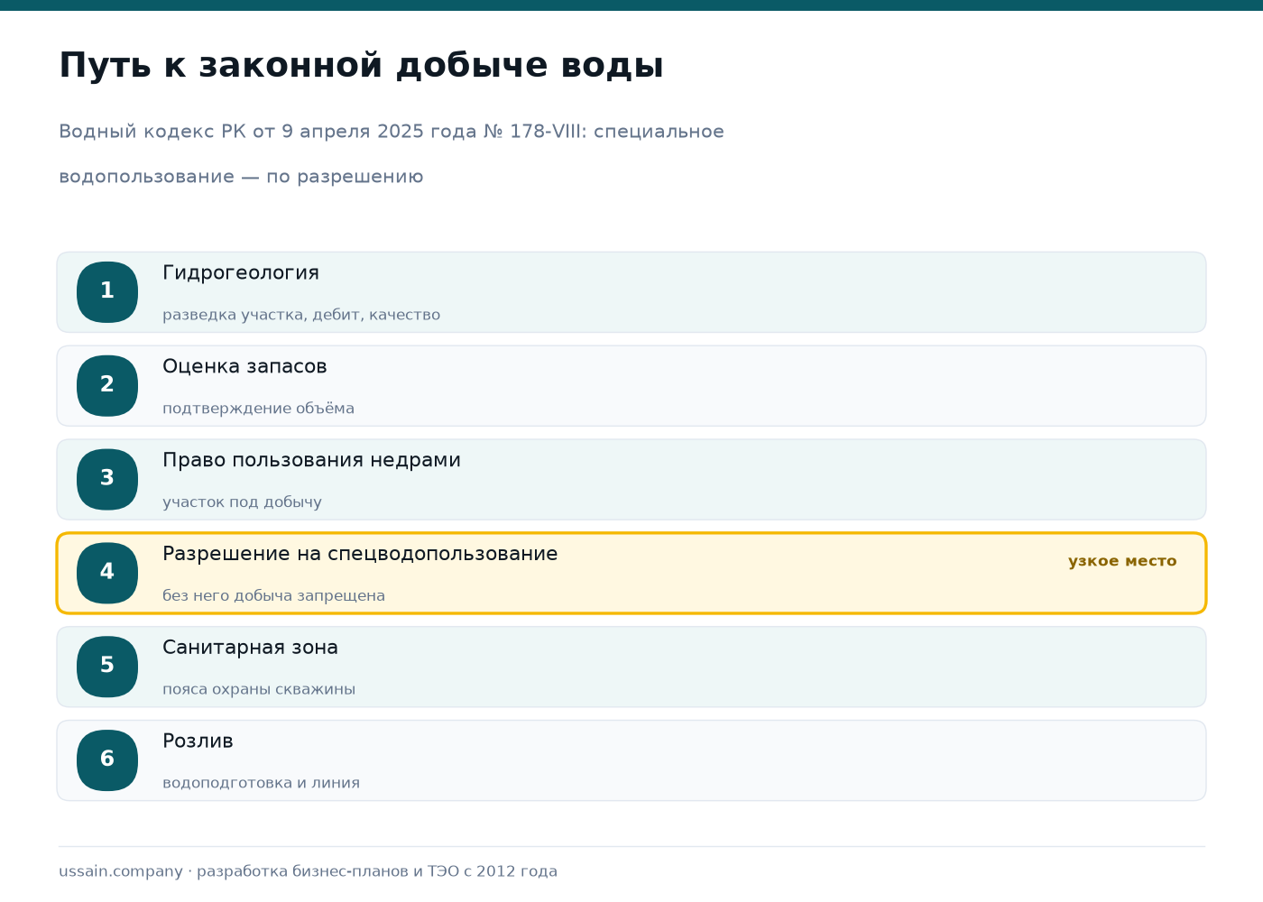The width and height of the screenshot is (1263, 902).
Task: Click the number 1 step badge
Action: point(107,292)
